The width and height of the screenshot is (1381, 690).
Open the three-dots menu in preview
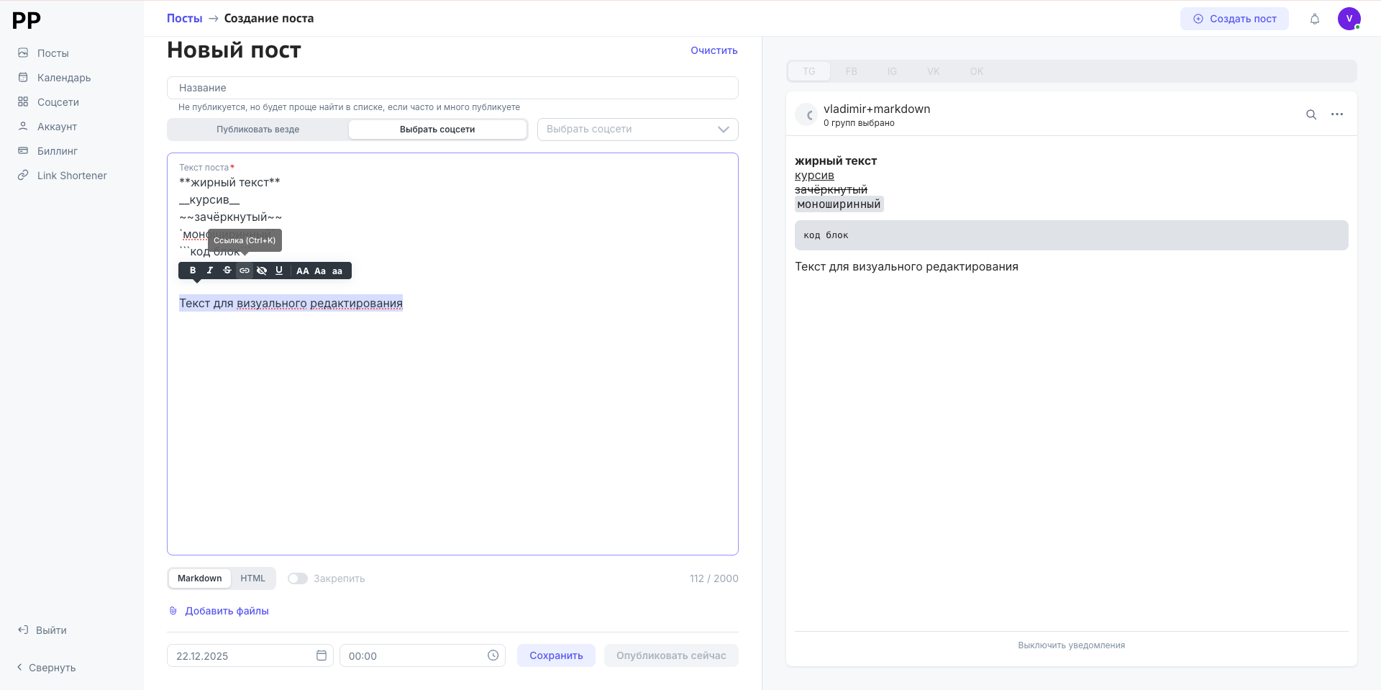coord(1337,114)
